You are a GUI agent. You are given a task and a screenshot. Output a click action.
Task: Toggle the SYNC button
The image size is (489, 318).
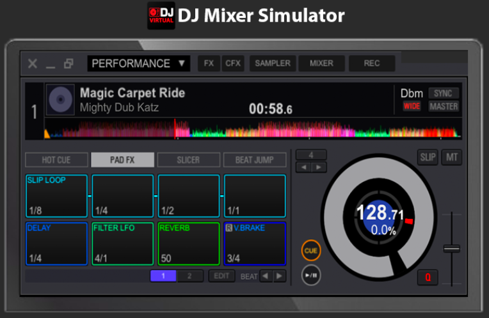443,93
